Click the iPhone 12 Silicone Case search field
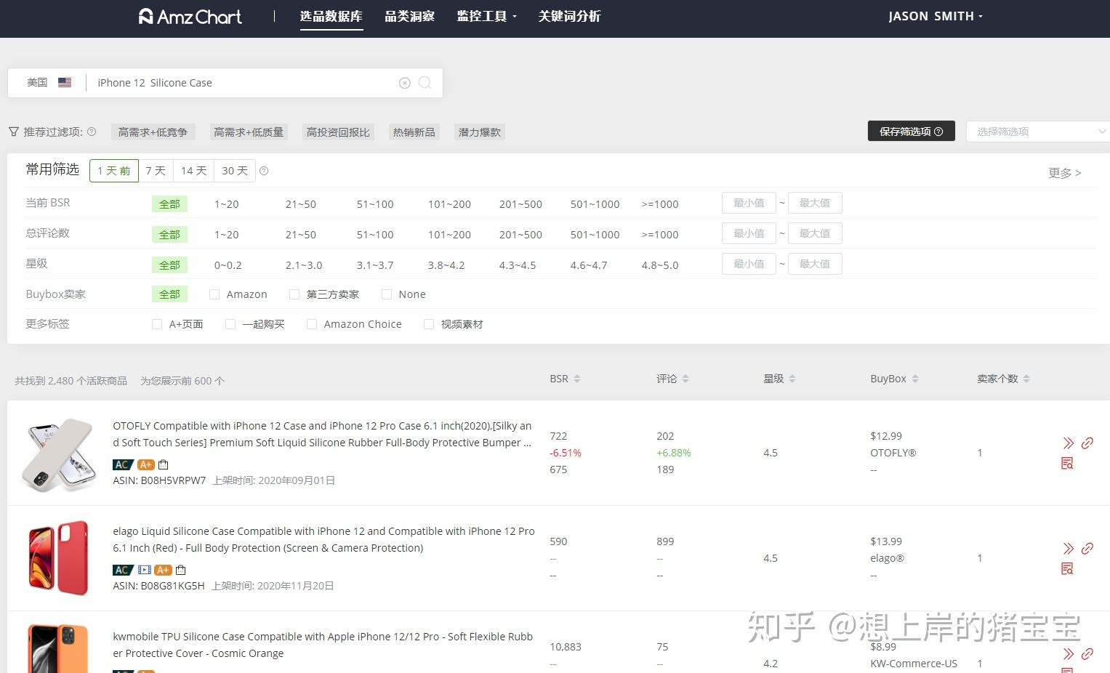Screen dimensions: 1110x673 coord(244,83)
